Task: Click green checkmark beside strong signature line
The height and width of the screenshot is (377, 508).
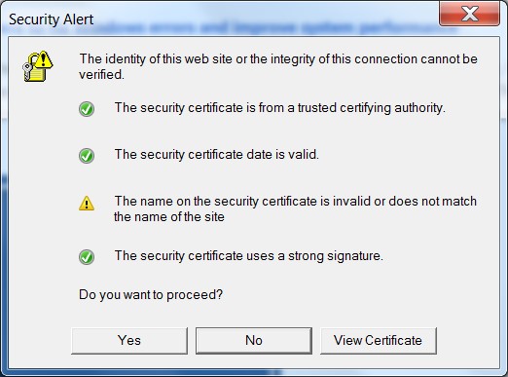Action: click(87, 257)
